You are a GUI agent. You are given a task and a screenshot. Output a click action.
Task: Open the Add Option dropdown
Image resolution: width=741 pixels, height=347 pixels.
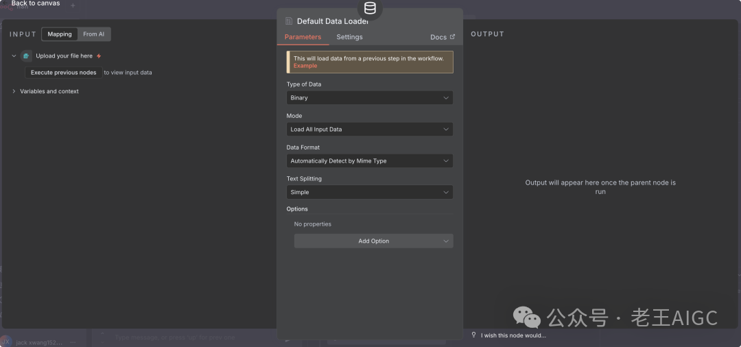373,241
